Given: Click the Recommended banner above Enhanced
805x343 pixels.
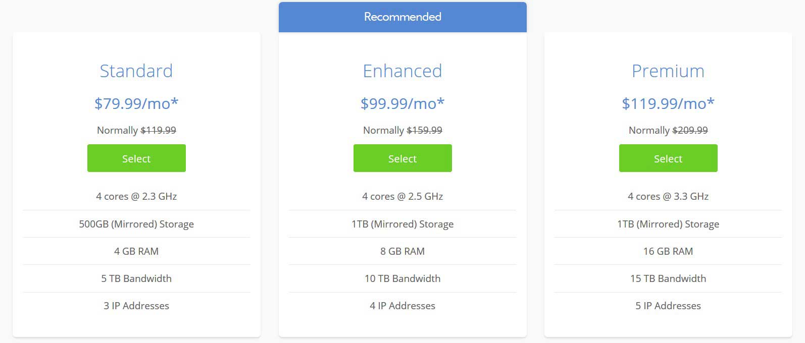Looking at the screenshot, I should (x=403, y=17).
